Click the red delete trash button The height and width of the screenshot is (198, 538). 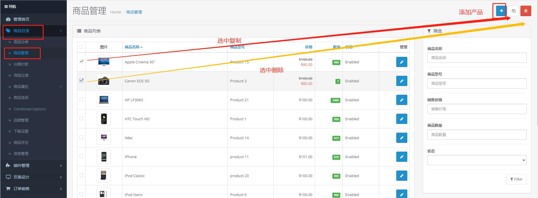point(526,11)
